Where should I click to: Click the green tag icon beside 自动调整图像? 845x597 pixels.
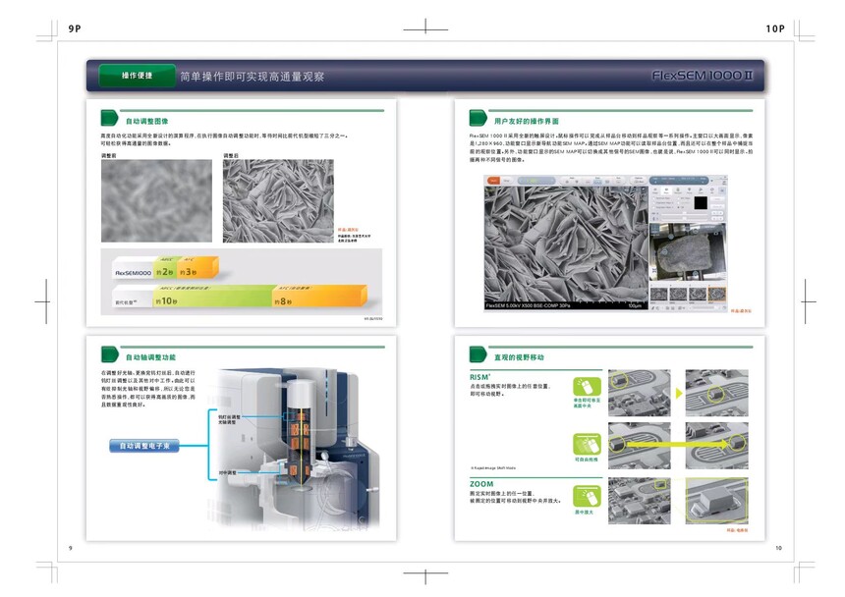pyautogui.click(x=109, y=118)
